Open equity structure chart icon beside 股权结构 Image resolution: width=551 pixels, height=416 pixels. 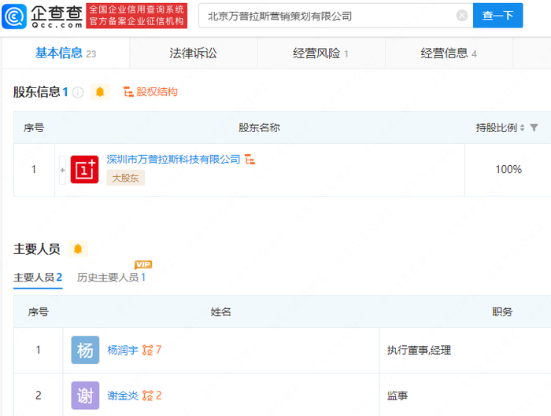click(128, 92)
